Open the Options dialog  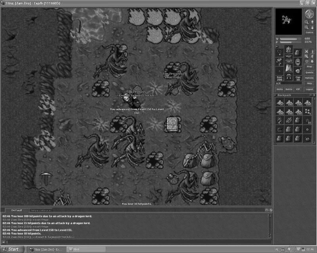309,77
